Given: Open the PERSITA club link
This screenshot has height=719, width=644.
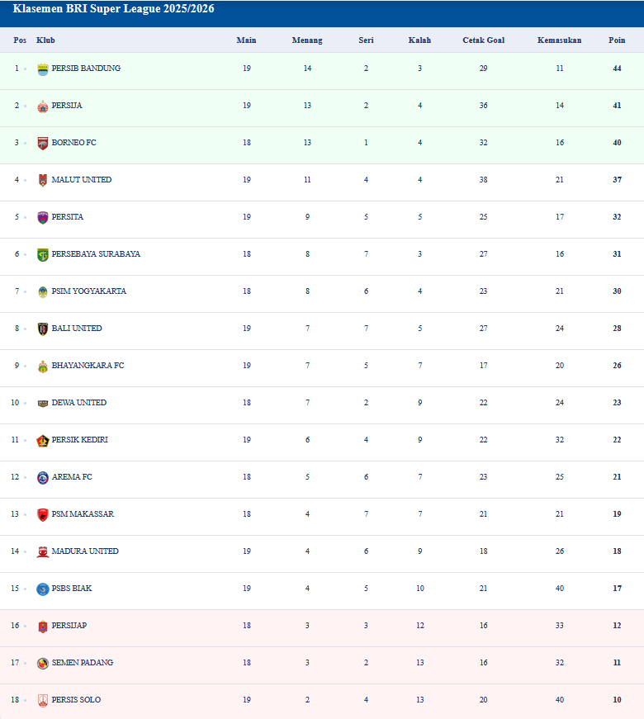Looking at the screenshot, I should coord(67,217).
